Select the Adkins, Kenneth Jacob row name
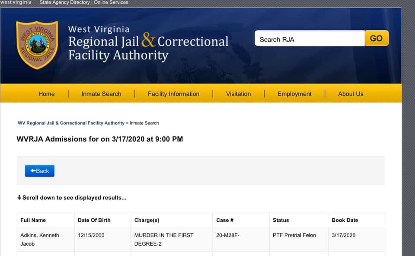Viewport: 415px width, 256px height. coord(40,239)
